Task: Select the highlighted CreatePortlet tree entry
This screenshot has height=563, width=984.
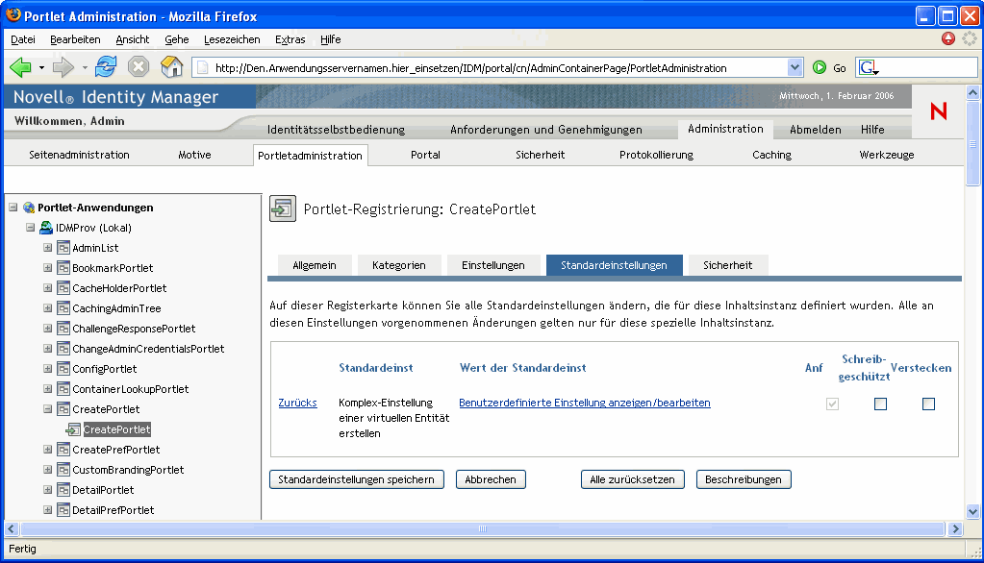Action: coord(116,429)
